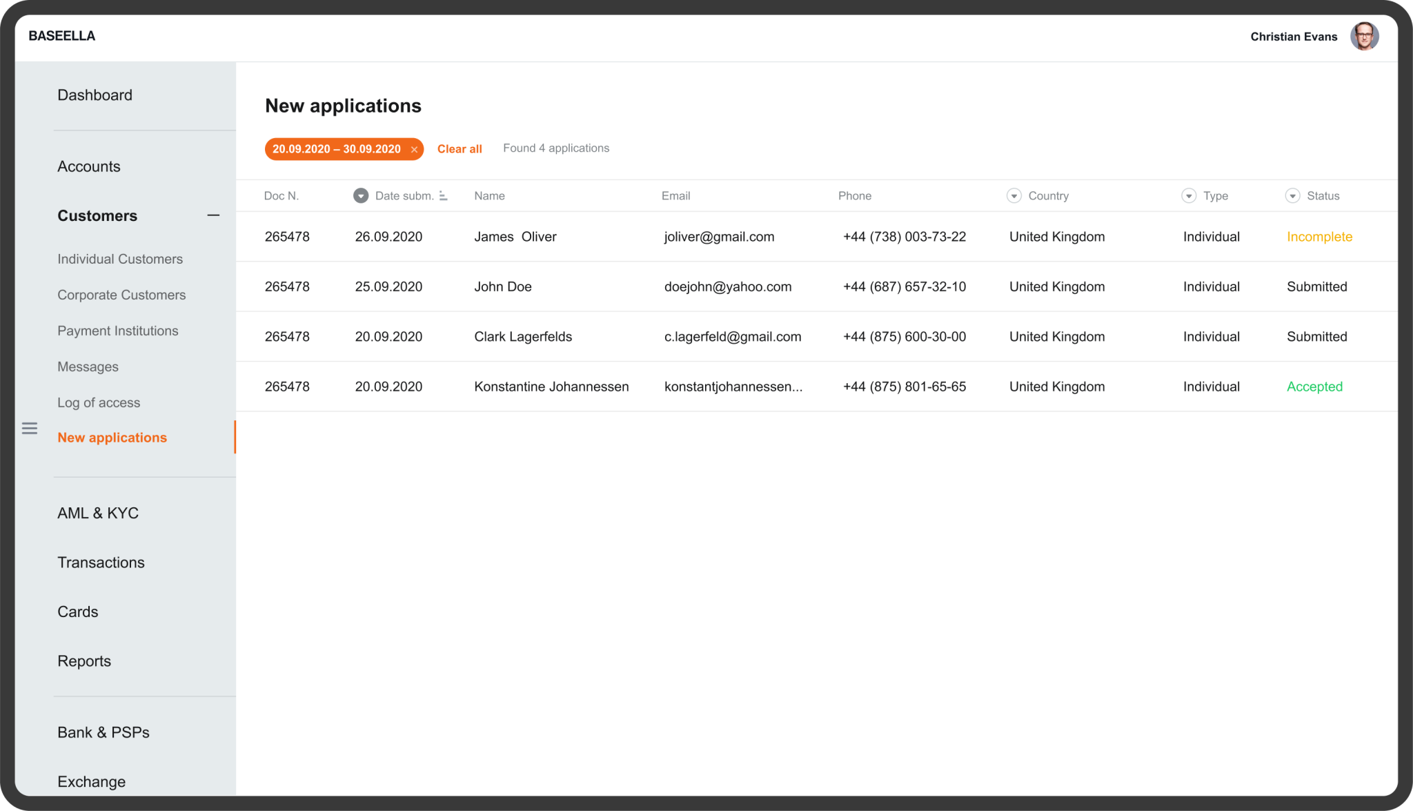Click Christian Evans profile avatar
The width and height of the screenshot is (1413, 811).
(1363, 36)
